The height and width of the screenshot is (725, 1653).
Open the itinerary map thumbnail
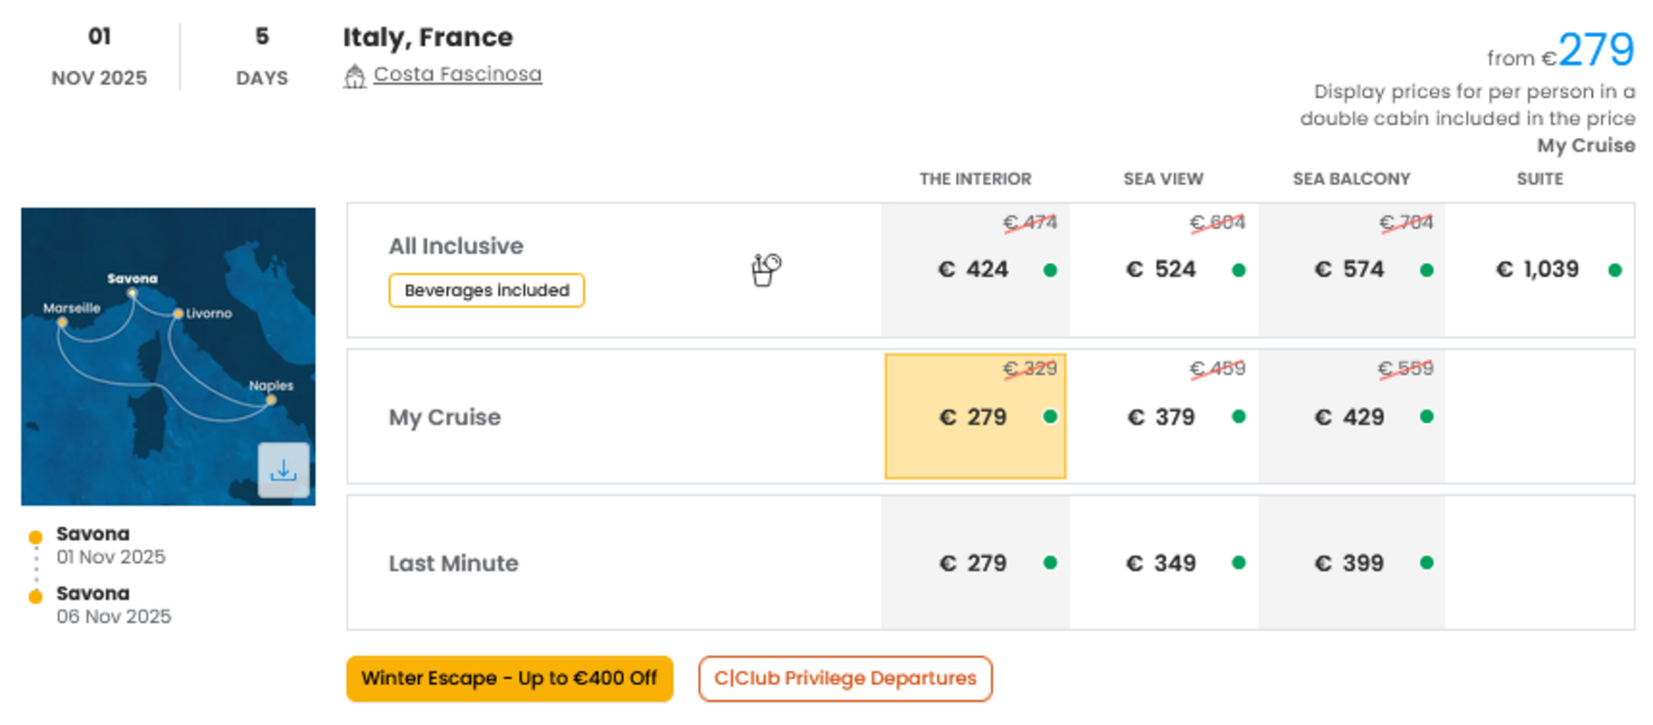tap(169, 356)
